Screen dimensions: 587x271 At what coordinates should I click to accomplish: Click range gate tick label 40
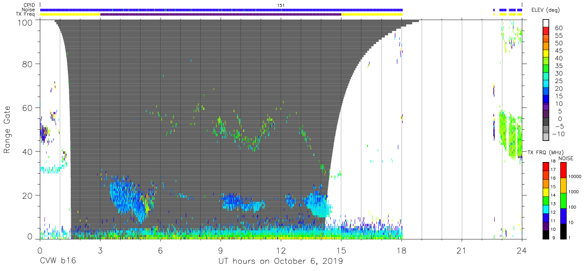coord(27,152)
